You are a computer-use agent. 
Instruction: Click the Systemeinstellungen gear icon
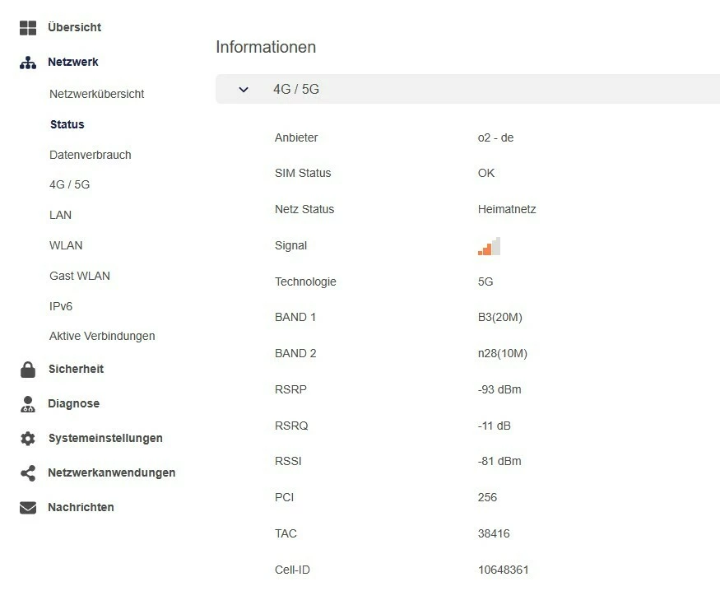pyautogui.click(x=28, y=439)
